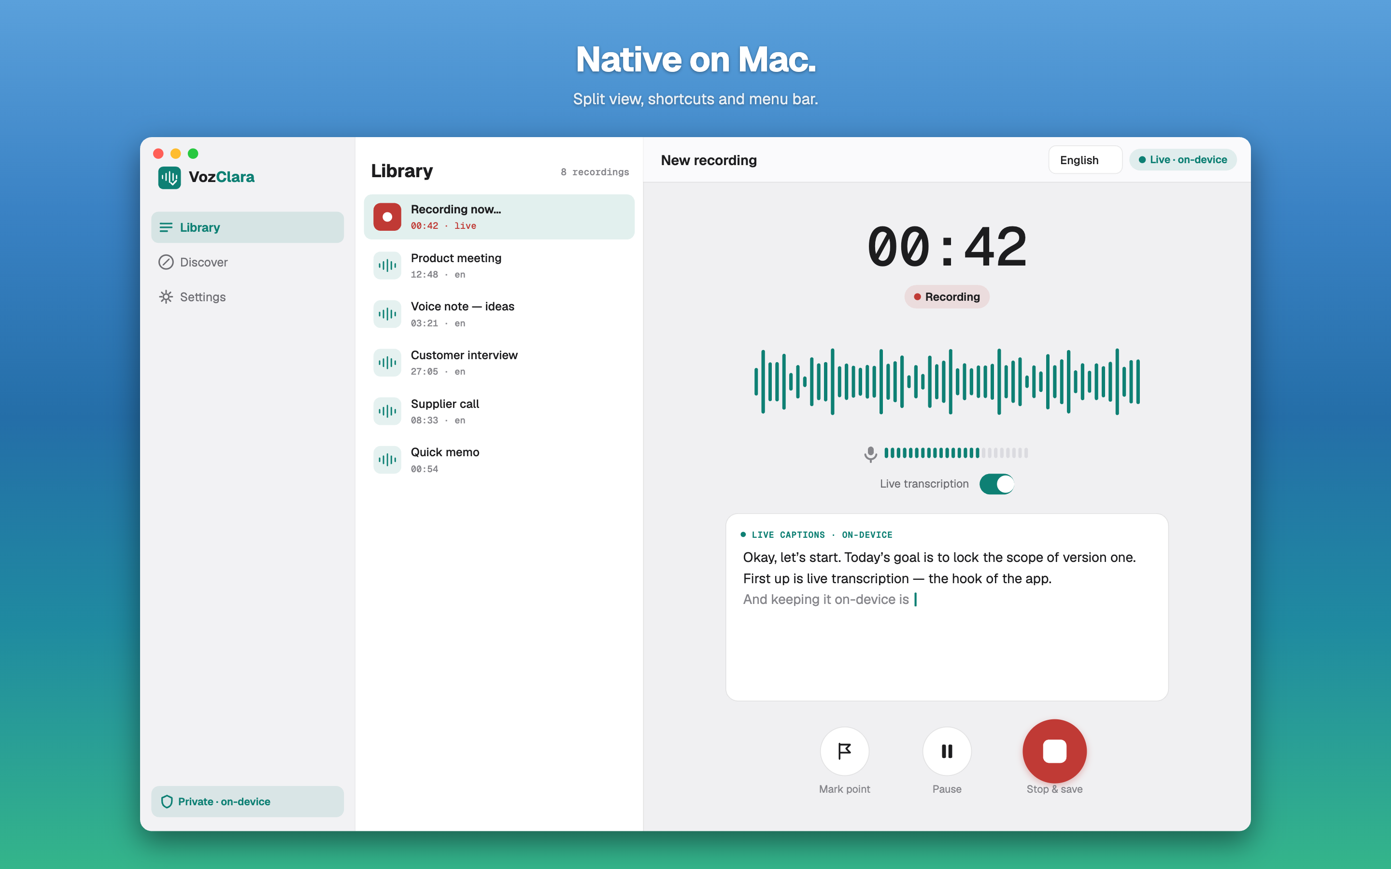Click the yellow minimize window button

click(176, 154)
